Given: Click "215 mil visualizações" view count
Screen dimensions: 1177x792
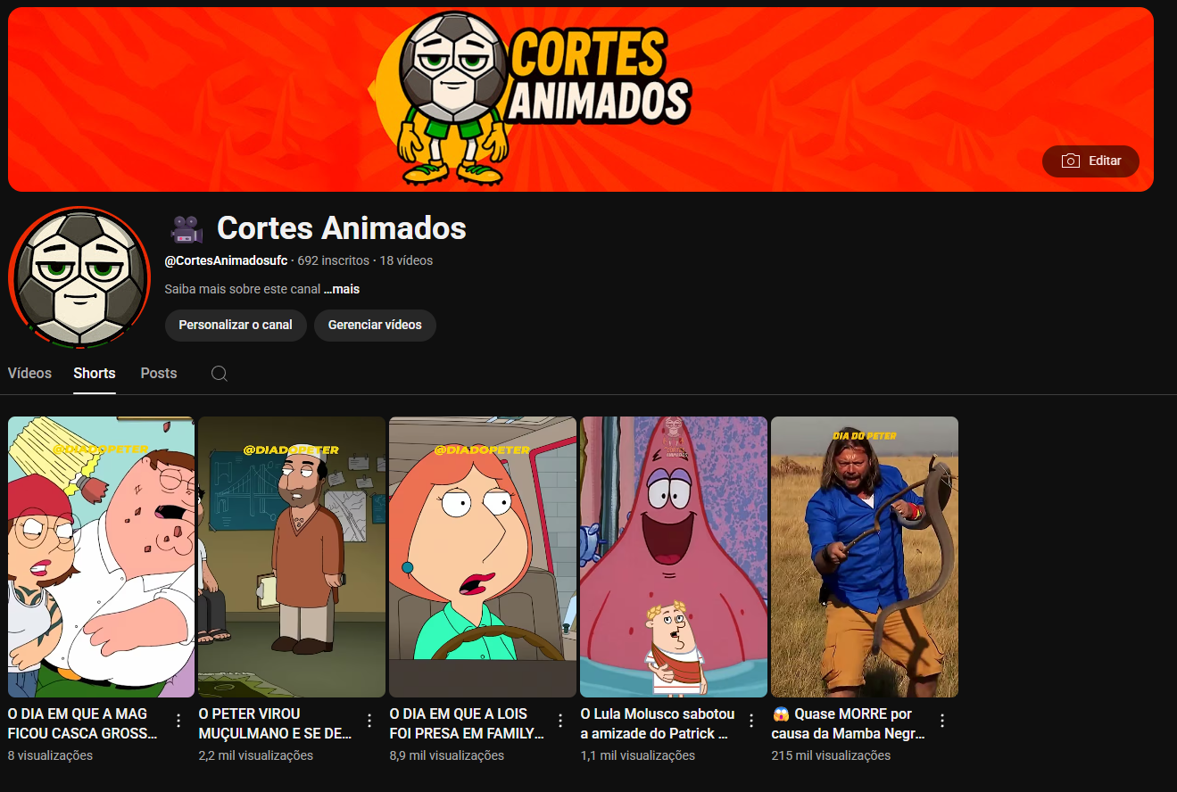Looking at the screenshot, I should (x=831, y=755).
